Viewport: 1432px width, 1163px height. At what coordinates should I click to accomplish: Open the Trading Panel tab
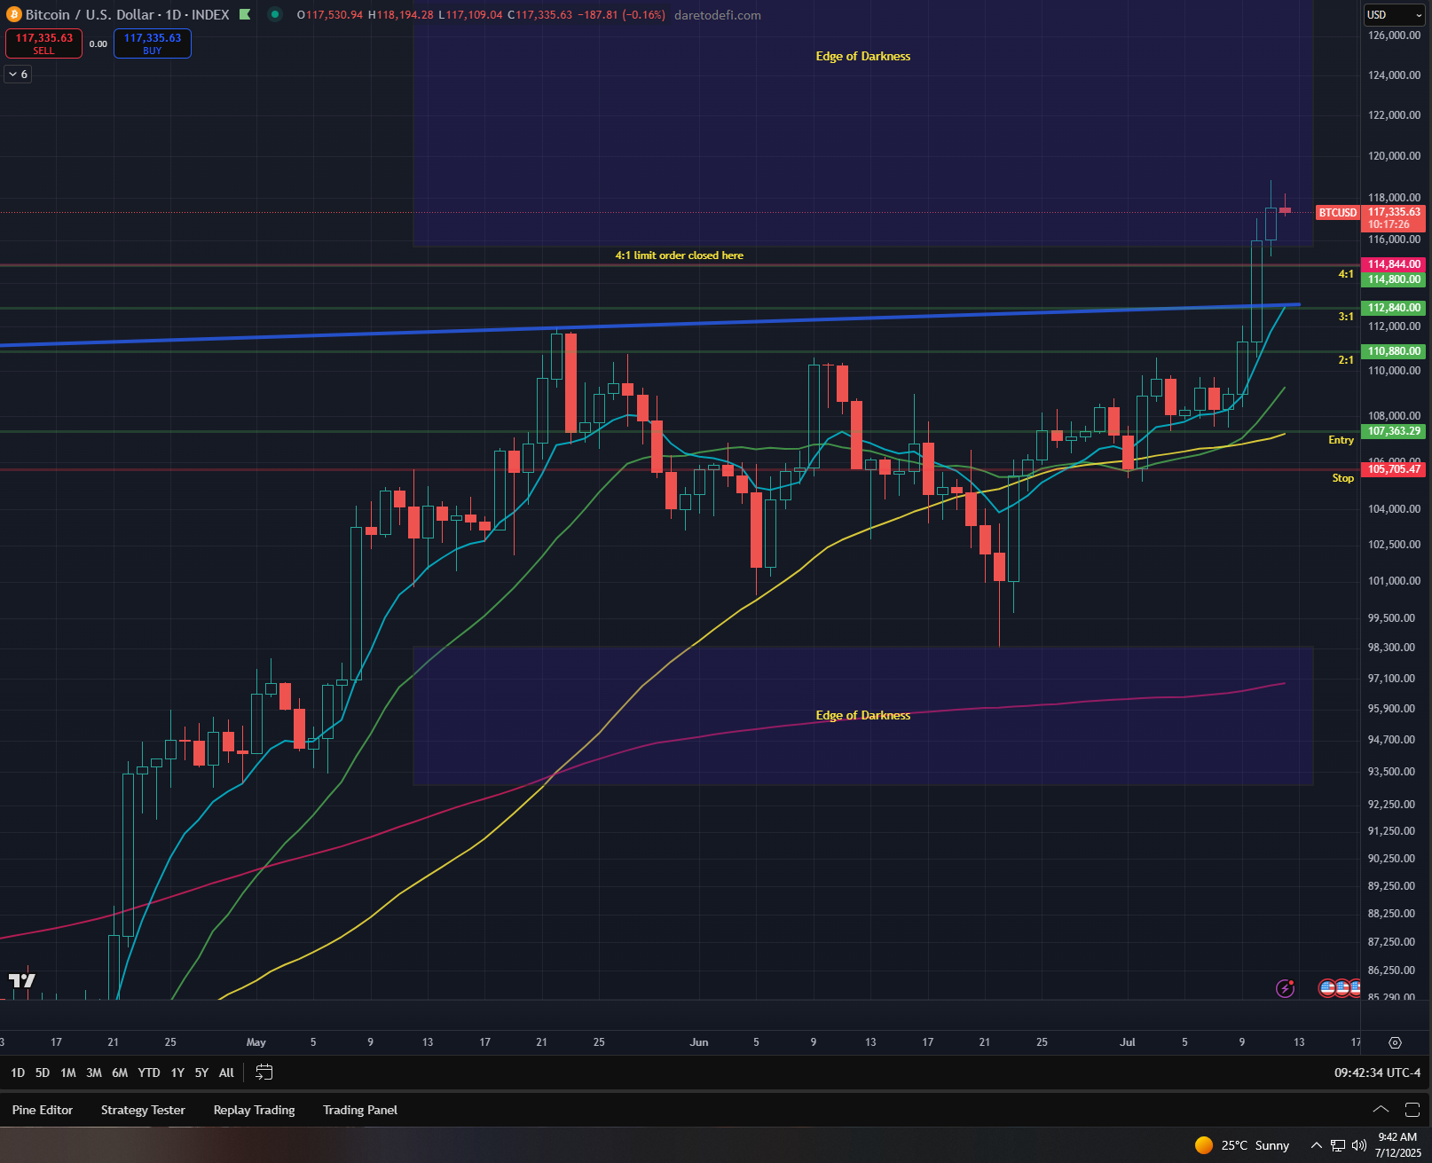tap(360, 1110)
